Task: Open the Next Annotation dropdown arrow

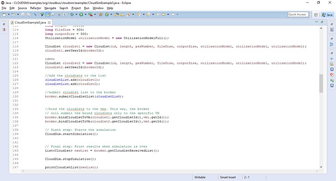Action: point(144,14)
